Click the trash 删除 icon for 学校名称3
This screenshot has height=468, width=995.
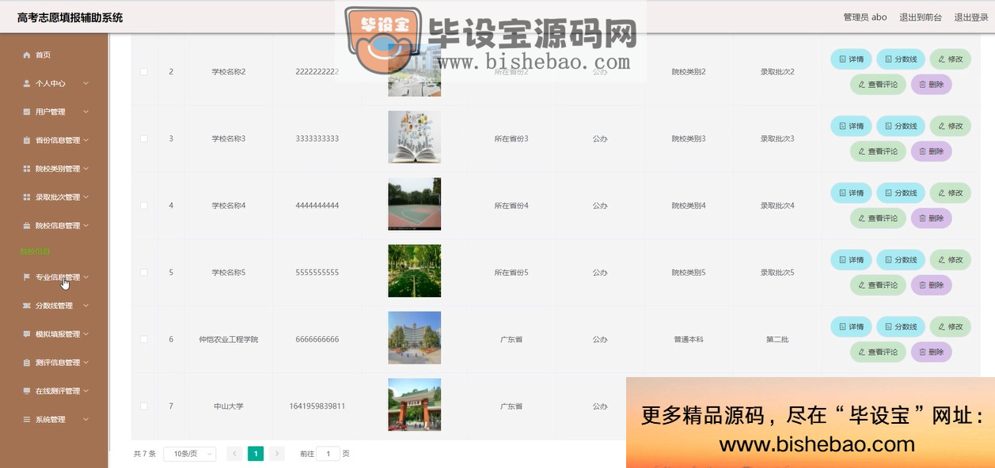922,152
